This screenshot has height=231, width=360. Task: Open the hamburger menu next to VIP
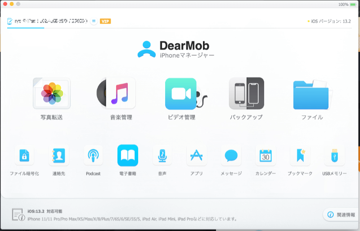coord(94,21)
